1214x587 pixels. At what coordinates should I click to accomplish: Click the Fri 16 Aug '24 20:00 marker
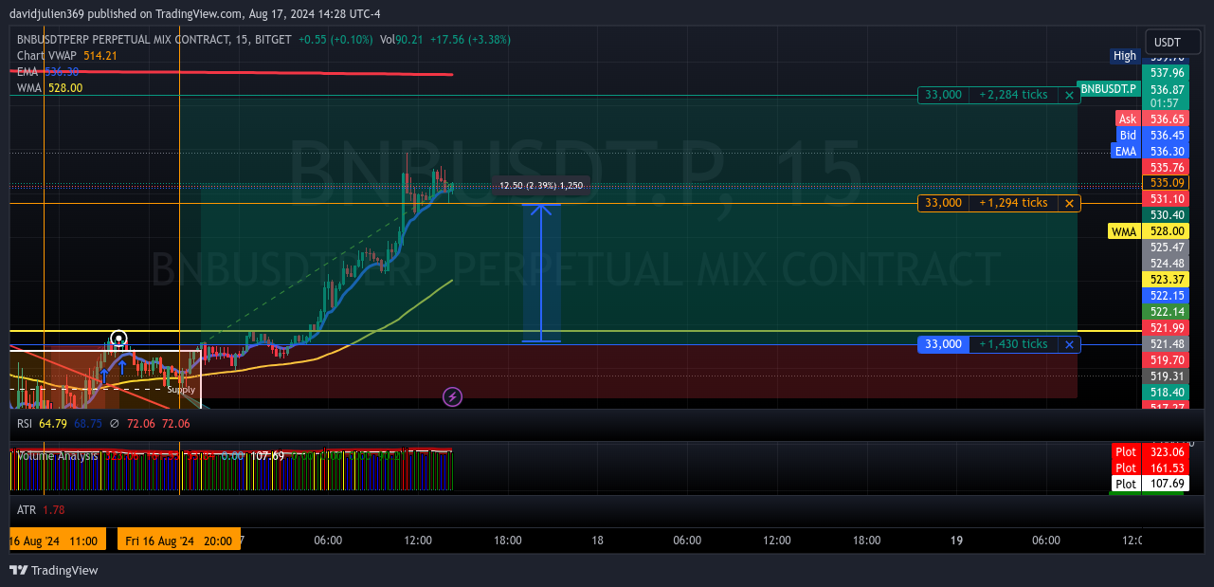click(179, 541)
